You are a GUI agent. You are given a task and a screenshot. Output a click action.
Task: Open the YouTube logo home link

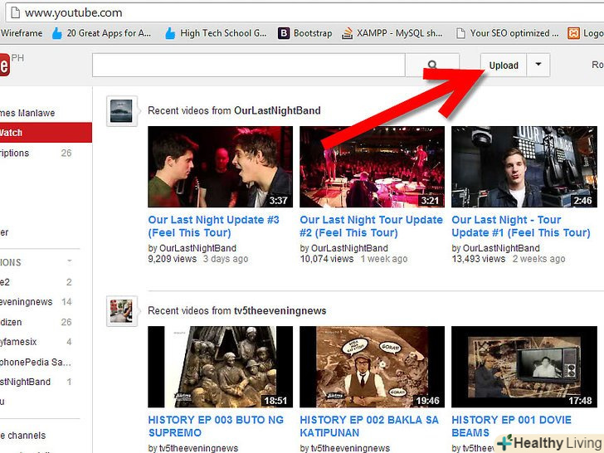[5, 65]
